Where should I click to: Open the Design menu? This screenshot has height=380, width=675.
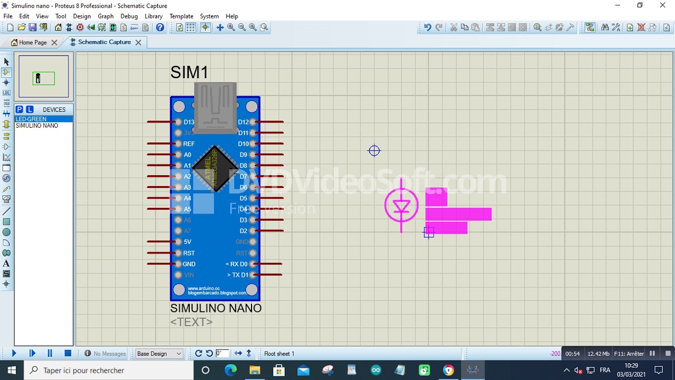82,16
